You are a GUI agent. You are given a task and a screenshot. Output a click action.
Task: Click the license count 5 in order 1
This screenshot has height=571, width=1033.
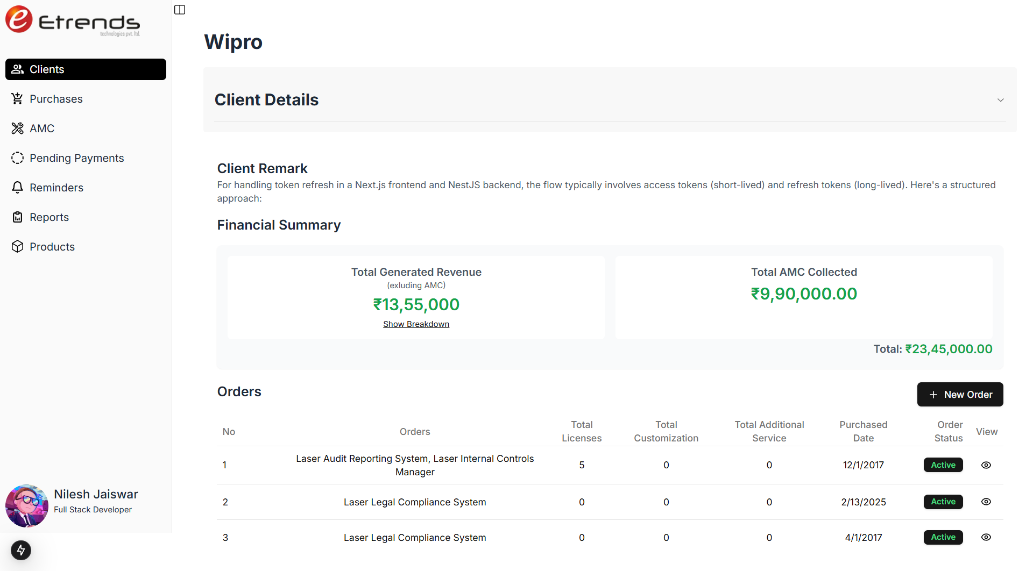point(582,465)
